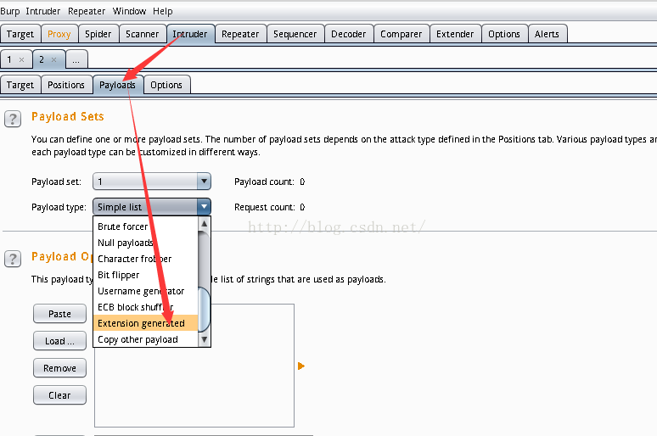Click dropdown list scroll up arrow

tap(204, 224)
